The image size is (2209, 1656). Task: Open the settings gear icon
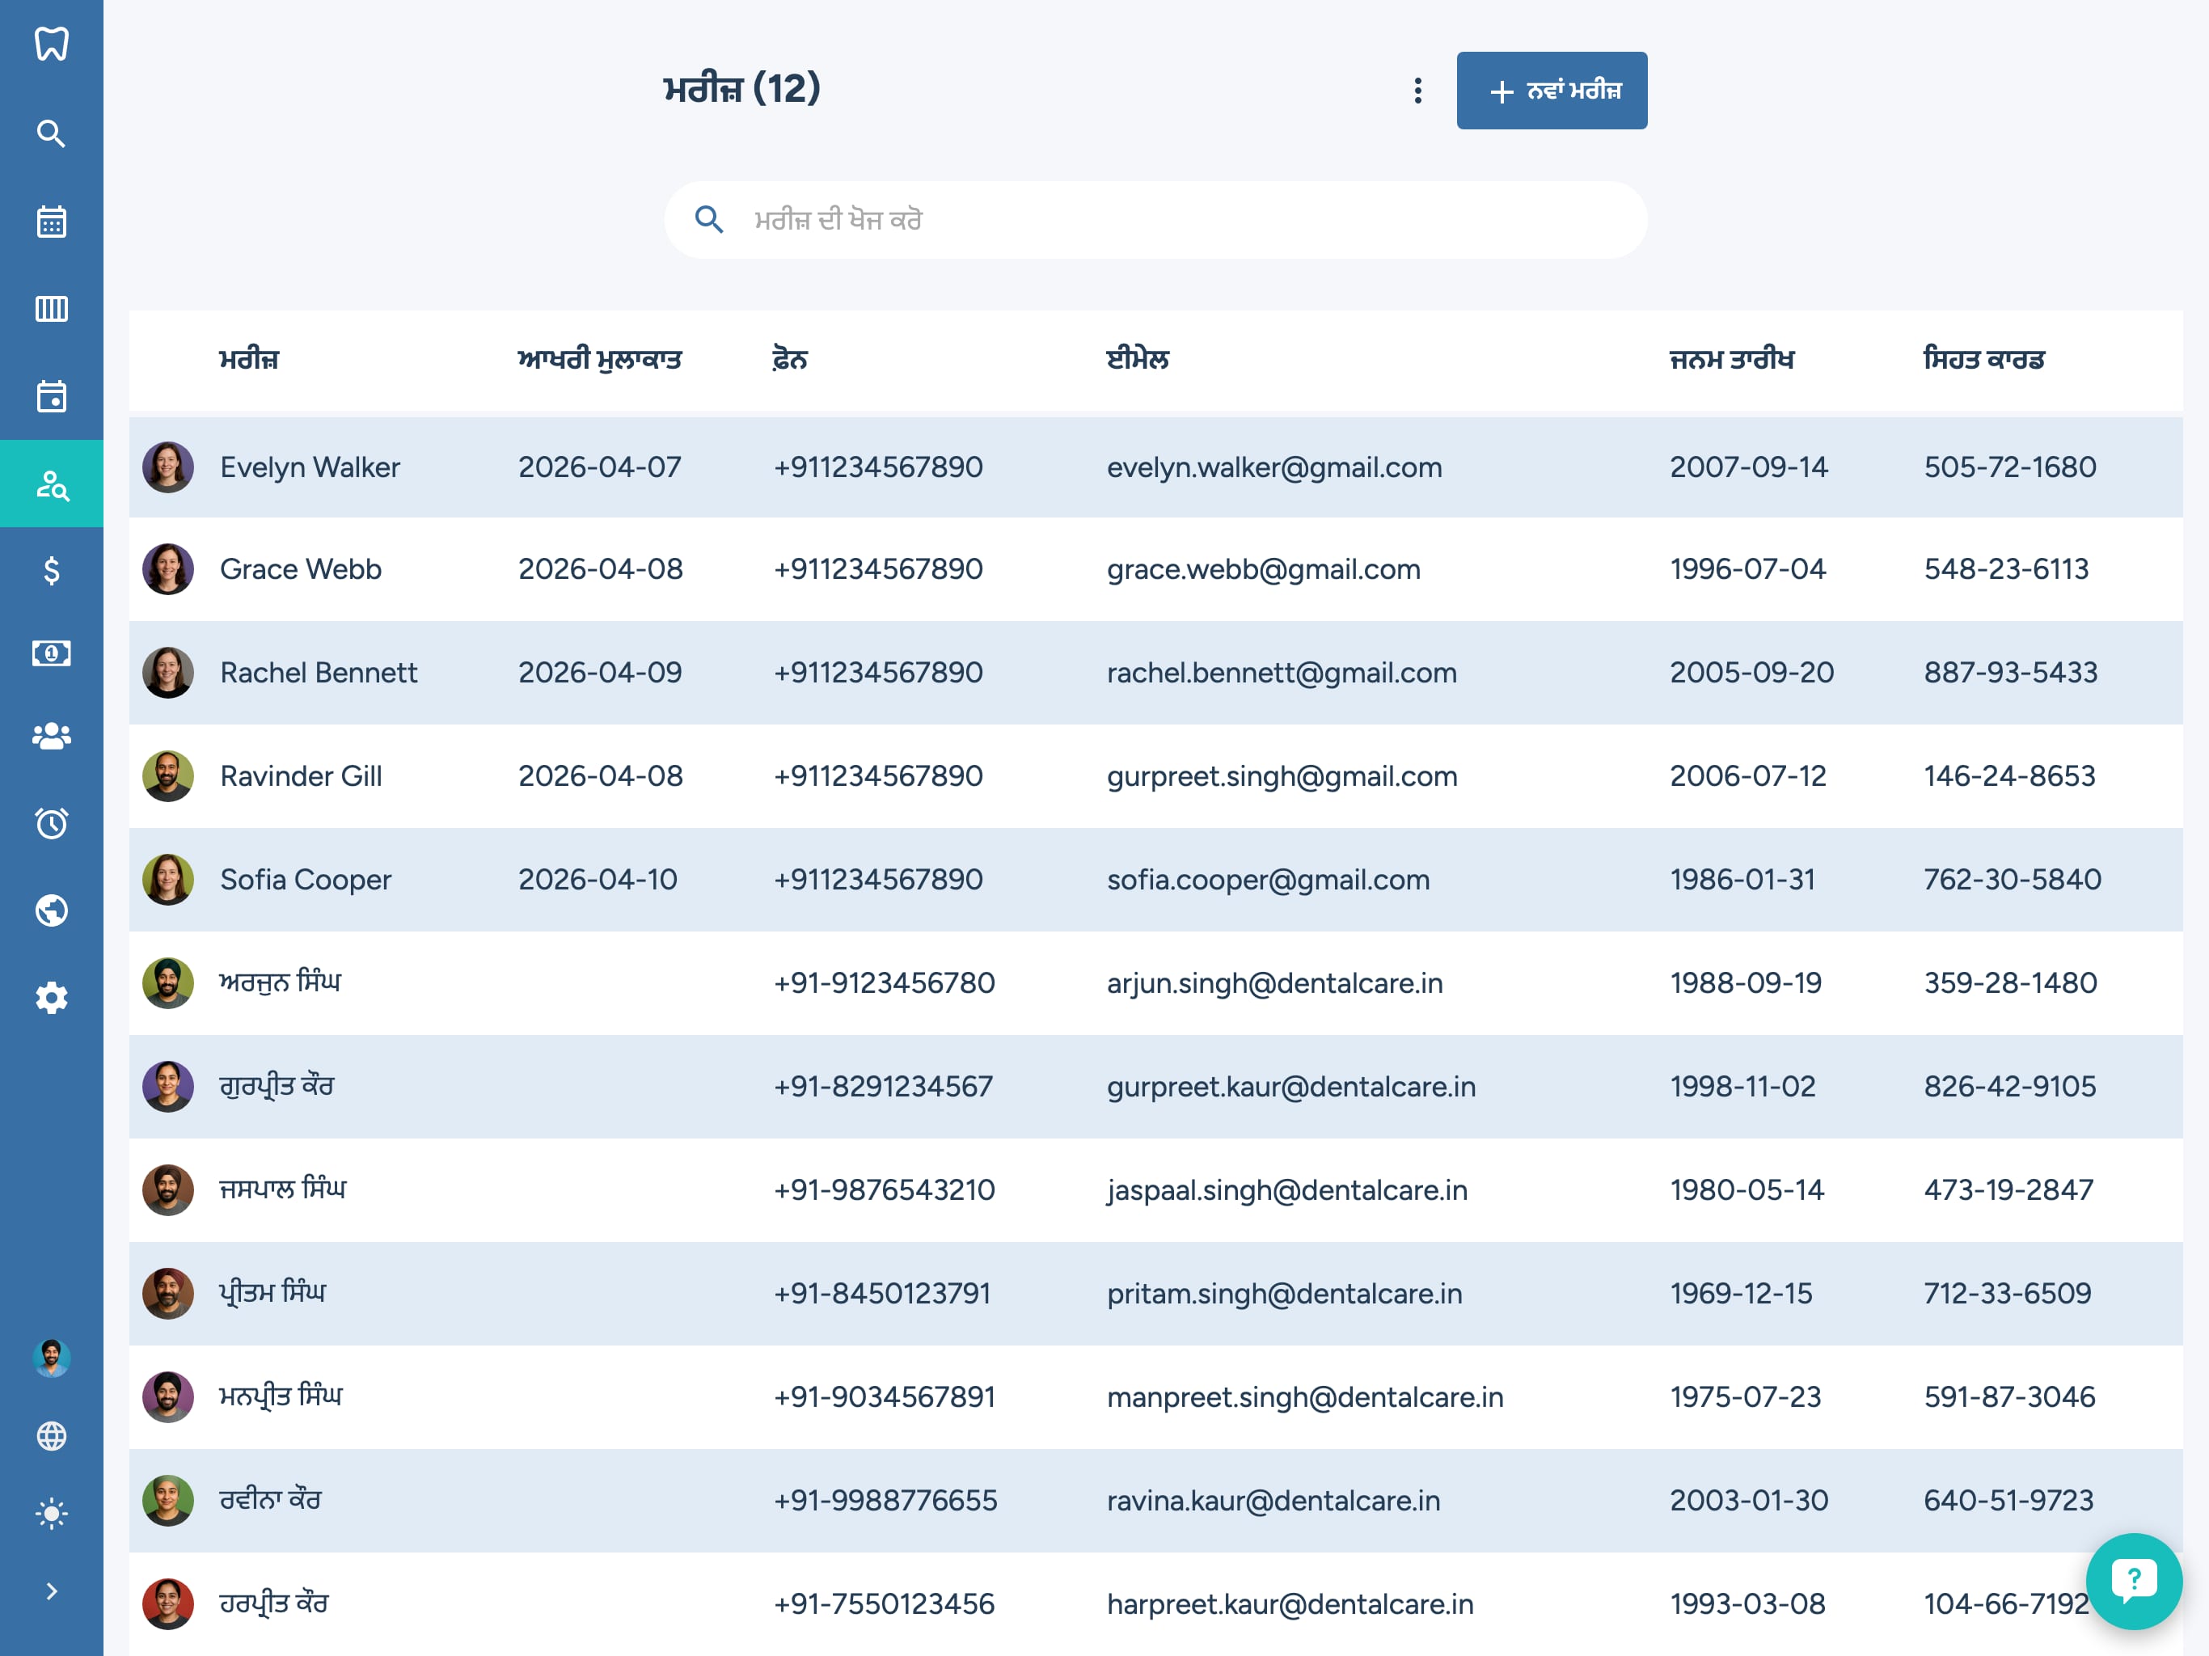51,997
